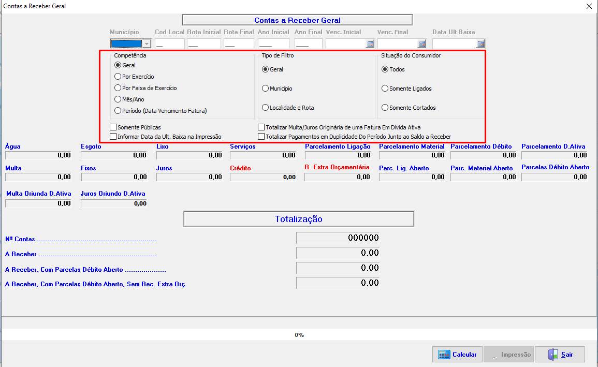This screenshot has height=367, width=598.
Task: Select Município filter type
Action: tap(266, 89)
